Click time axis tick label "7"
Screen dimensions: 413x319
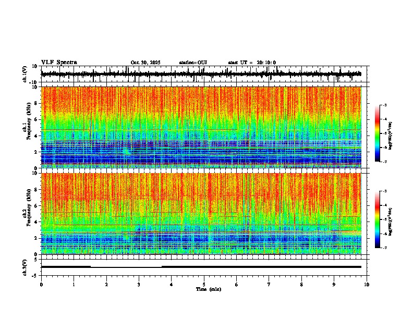click(269, 285)
